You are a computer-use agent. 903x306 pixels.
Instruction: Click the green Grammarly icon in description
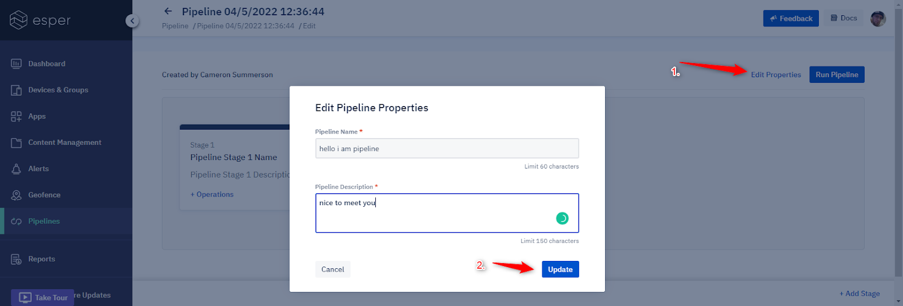[x=562, y=218]
